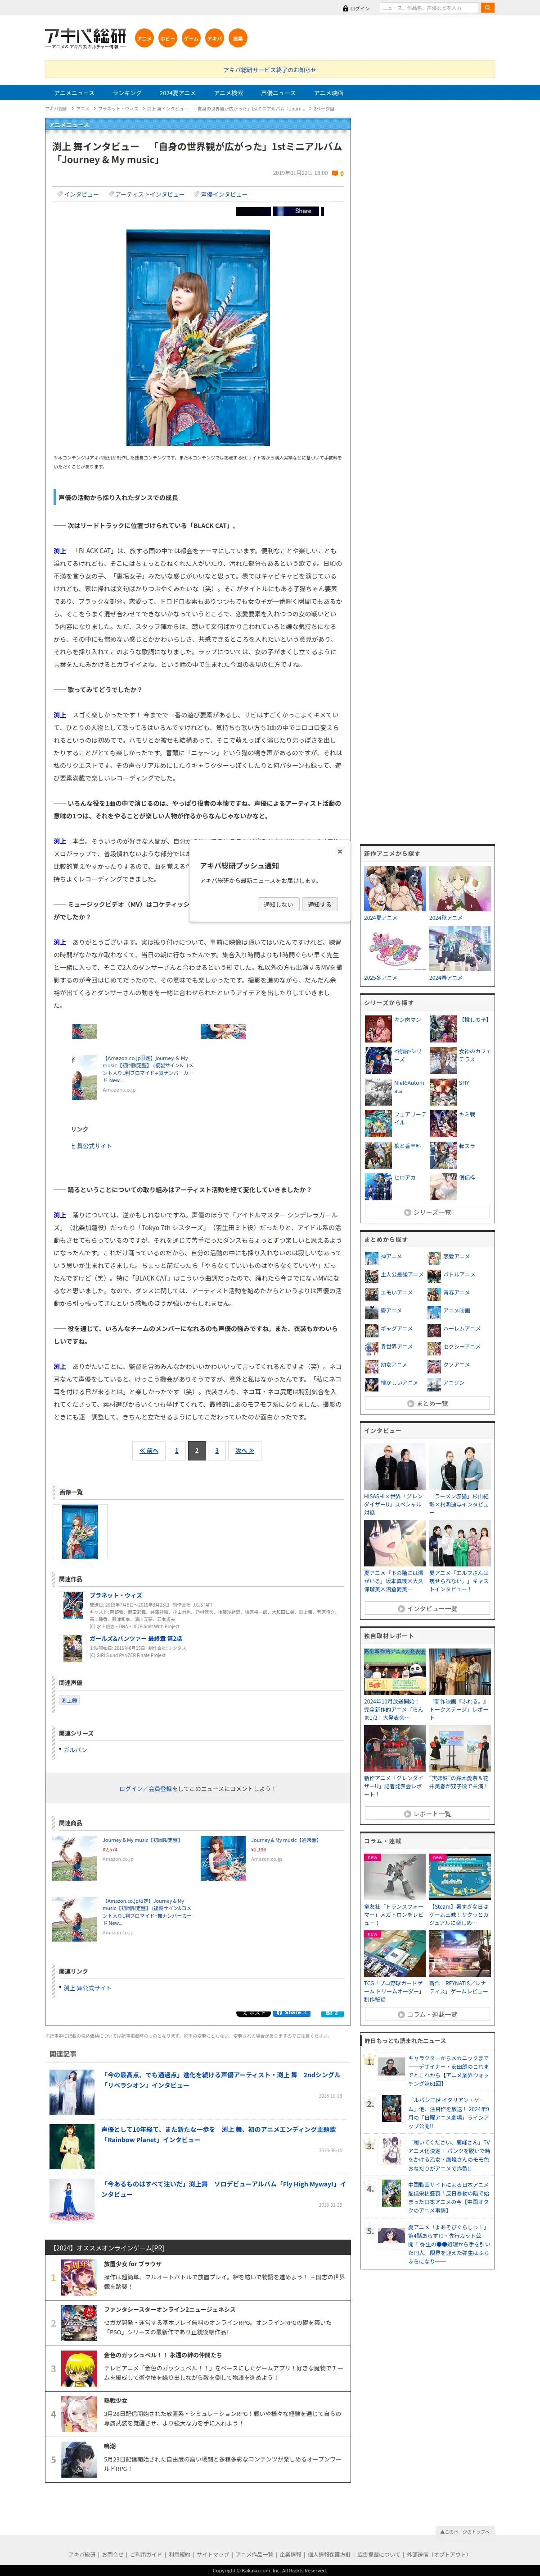Open the orange 投票 circle icon
540x2576 pixels.
(x=238, y=38)
